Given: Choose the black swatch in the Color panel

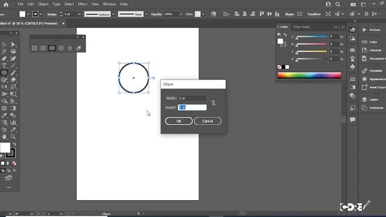Looking at the screenshot, I should click(x=283, y=67).
